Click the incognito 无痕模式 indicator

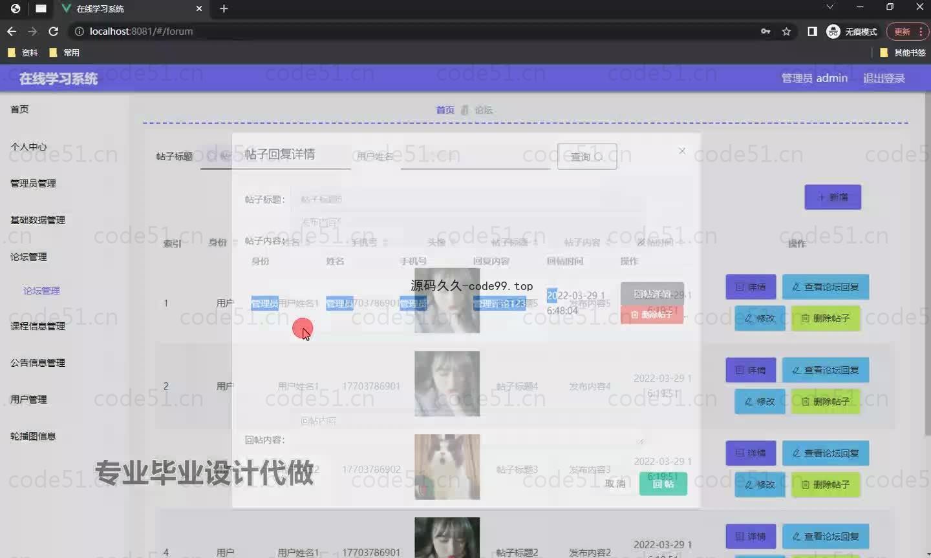point(851,31)
